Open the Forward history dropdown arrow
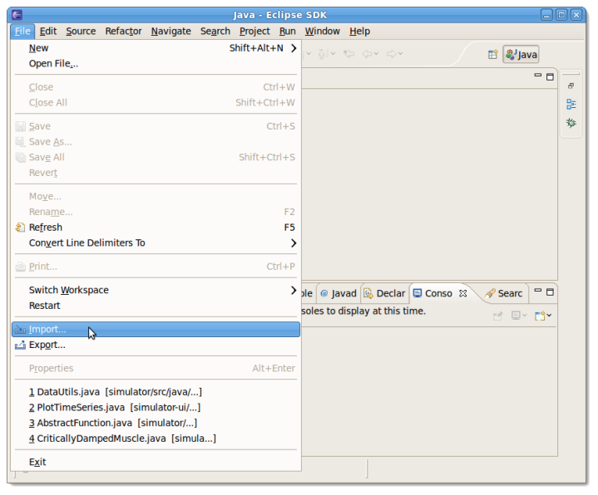Viewport: 598px width, 495px height. [400, 54]
